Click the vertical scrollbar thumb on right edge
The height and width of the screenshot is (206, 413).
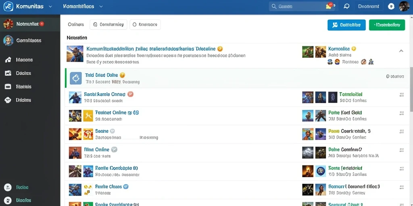pos(411,89)
